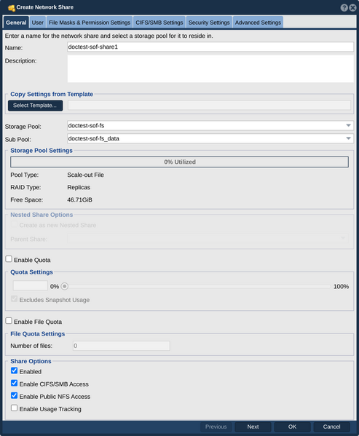Click the Previous button
The height and width of the screenshot is (436, 359).
(216, 427)
